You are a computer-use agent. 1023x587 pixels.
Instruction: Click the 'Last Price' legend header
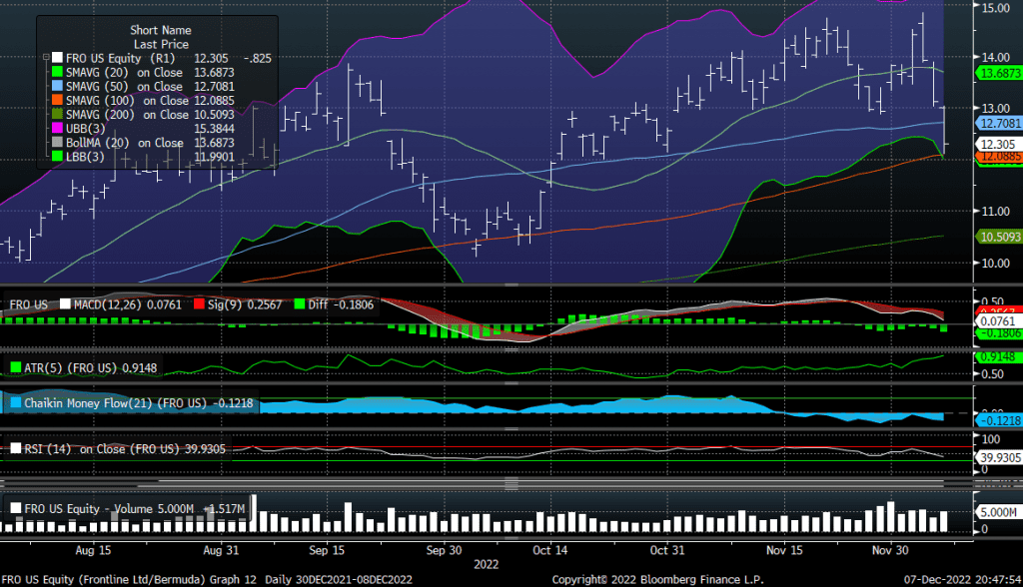161,44
